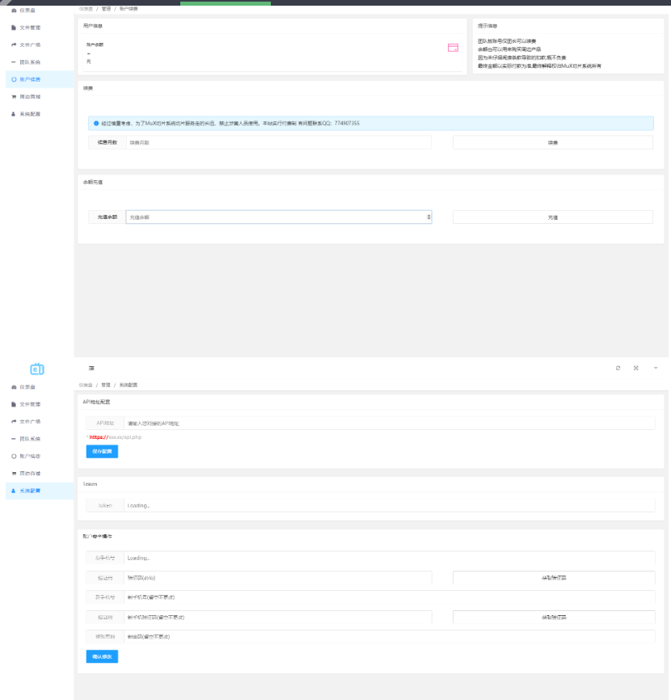Click the 系统配置 breadcrumb text
The width and height of the screenshot is (671, 700).
[129, 385]
